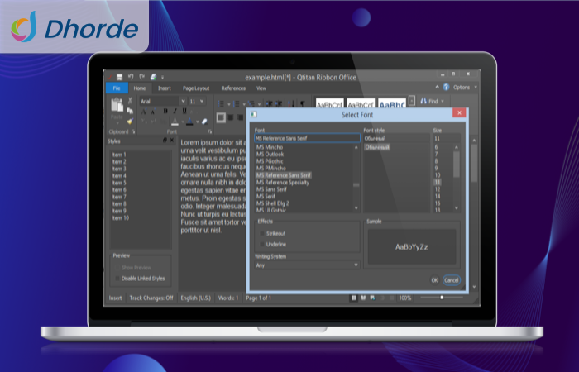Click the Redo arrow in quick access toolbar

[141, 76]
